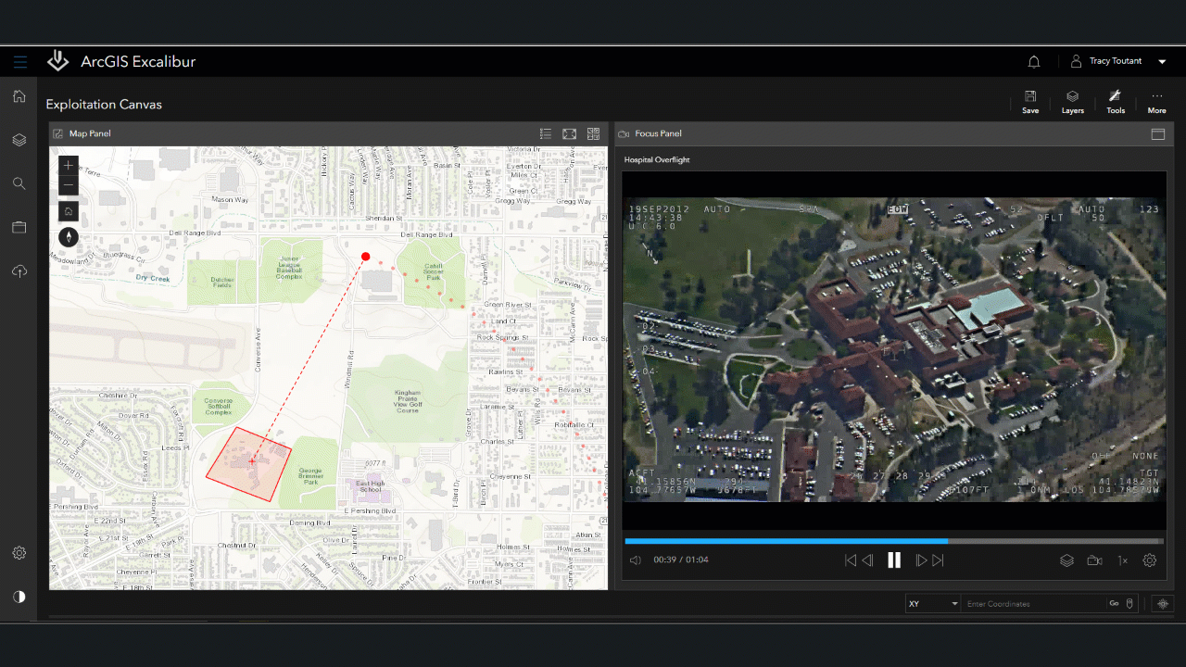Click the Go button for coordinates

[x=1114, y=604]
